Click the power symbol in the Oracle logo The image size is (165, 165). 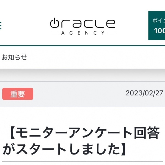[x=54, y=23]
